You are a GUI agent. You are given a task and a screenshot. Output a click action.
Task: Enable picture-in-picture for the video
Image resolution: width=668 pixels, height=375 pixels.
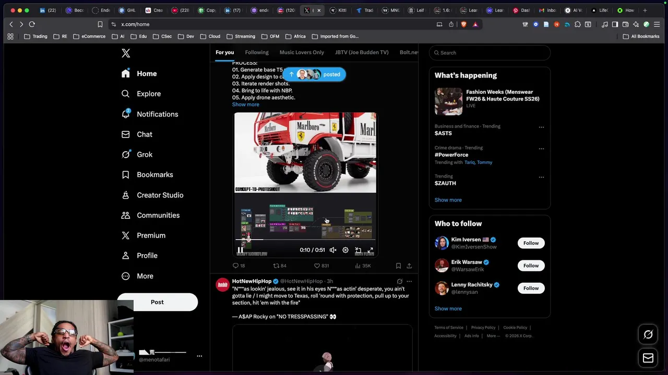coord(358,251)
